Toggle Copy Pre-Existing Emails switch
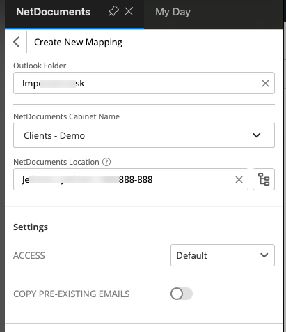 (182, 294)
